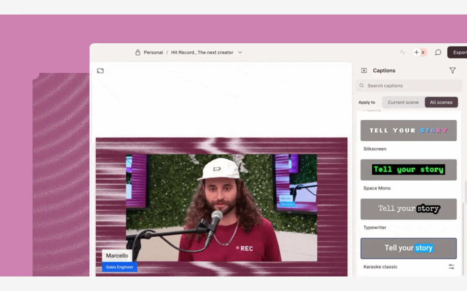This screenshot has height=291, width=467.
Task: Click the Sales Engineer title badge
Action: click(120, 267)
